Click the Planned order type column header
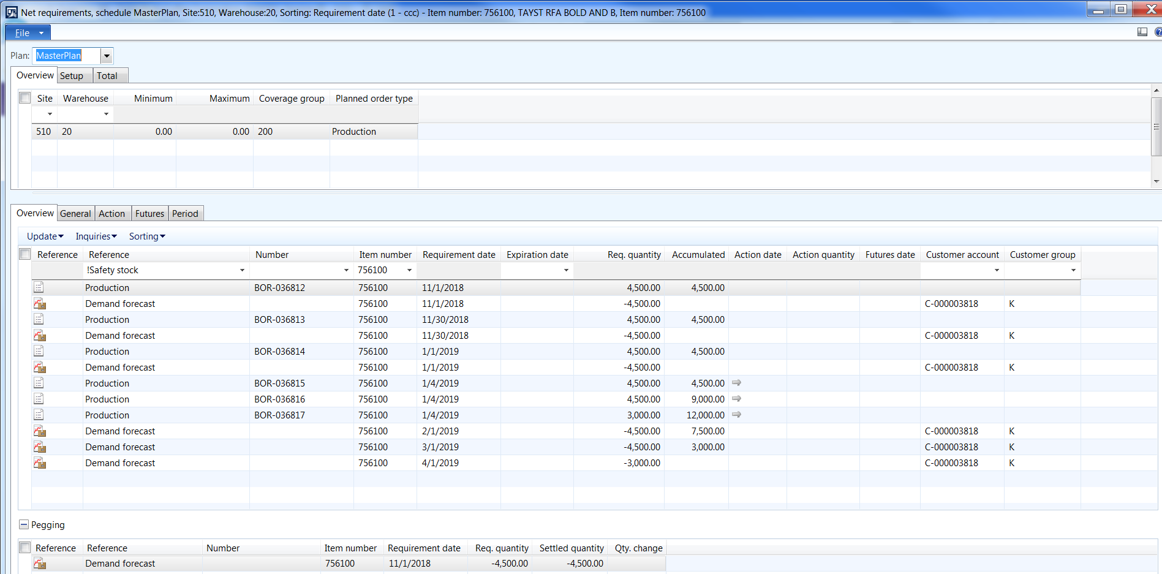 (x=374, y=99)
